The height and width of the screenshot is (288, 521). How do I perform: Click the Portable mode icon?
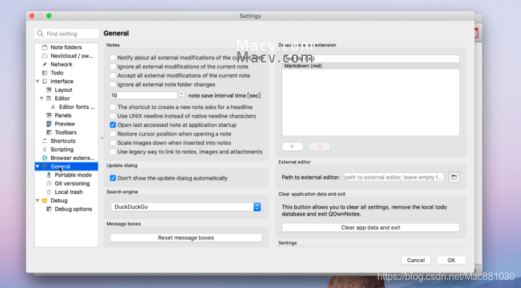(x=49, y=175)
